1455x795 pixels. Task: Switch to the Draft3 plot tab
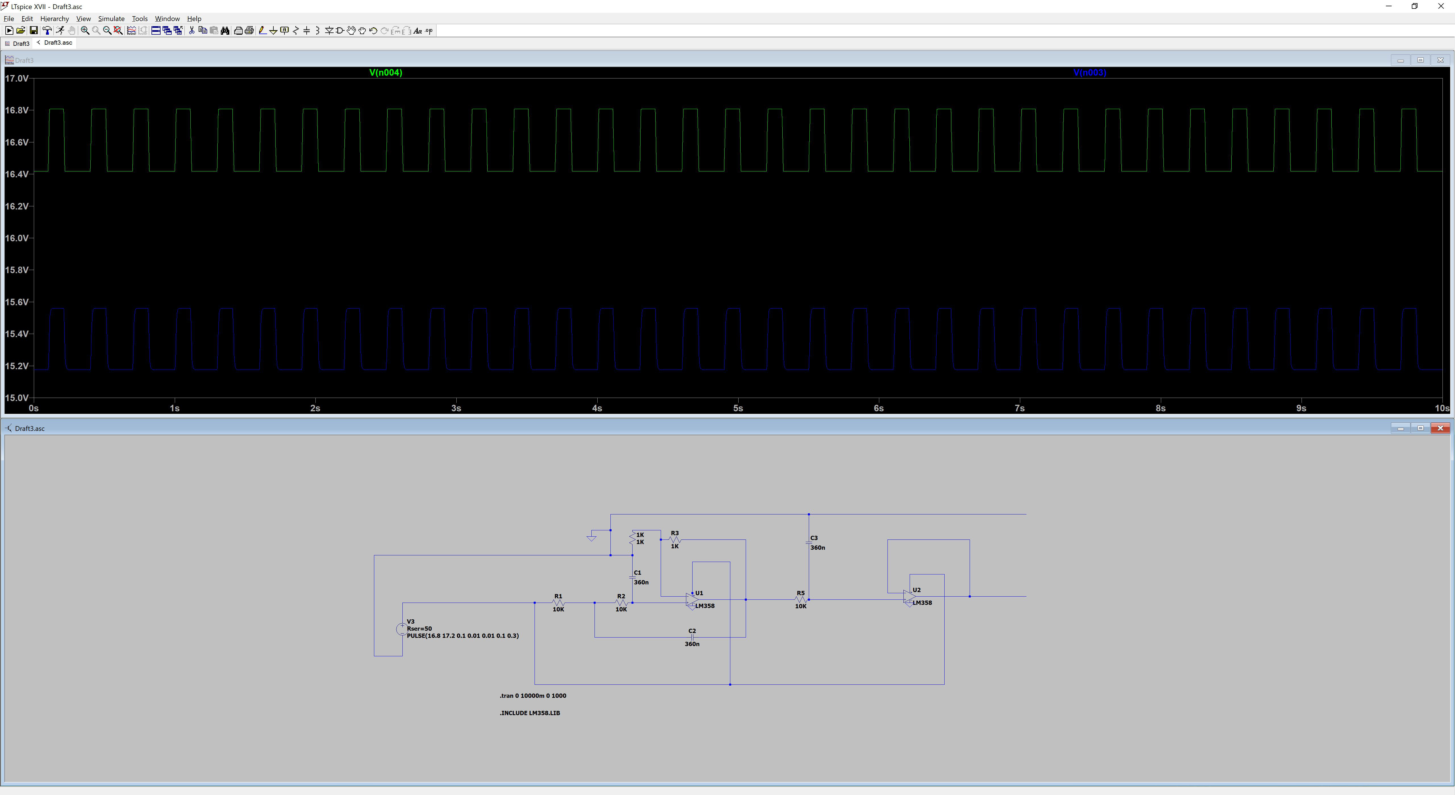[x=17, y=43]
